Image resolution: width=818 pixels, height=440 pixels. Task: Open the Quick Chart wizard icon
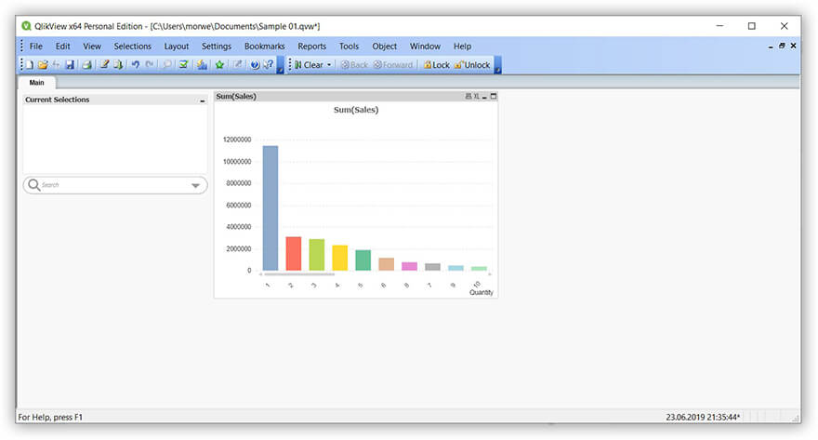click(202, 65)
